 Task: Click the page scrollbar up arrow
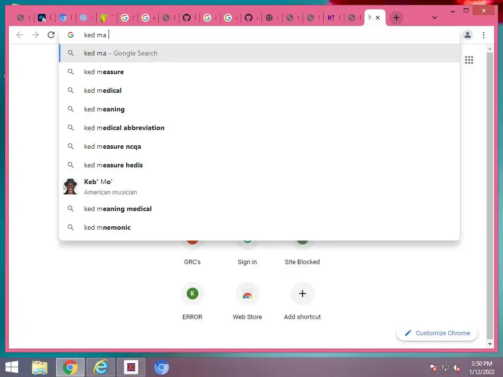click(490, 49)
